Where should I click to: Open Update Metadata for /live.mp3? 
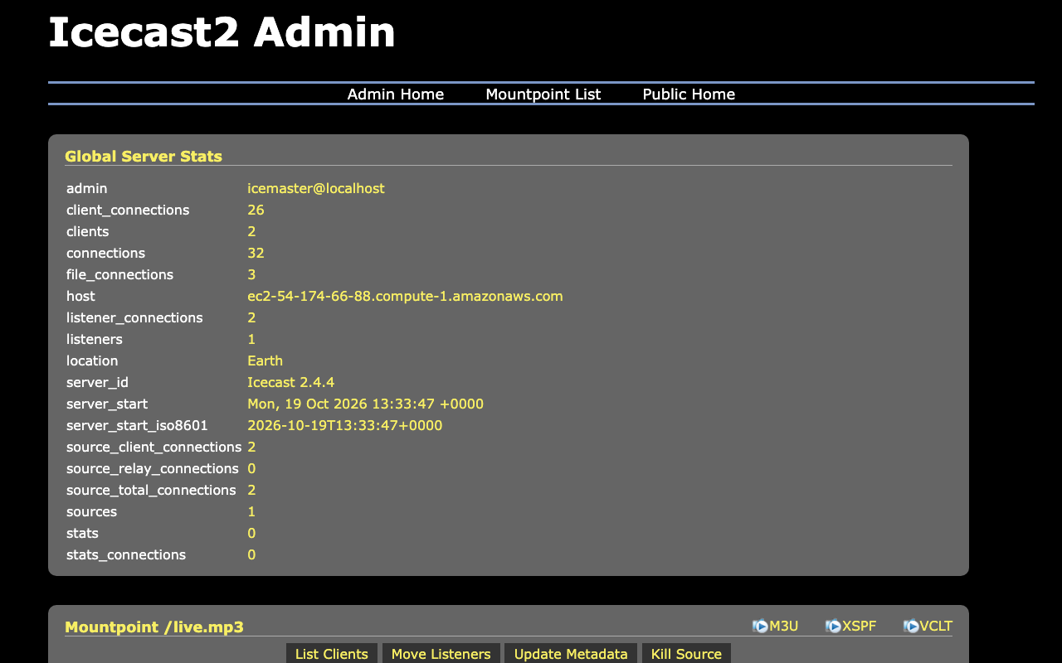pyautogui.click(x=571, y=654)
